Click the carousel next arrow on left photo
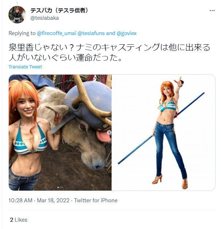This screenshot has height=229, width=221. pyautogui.click(x=109, y=132)
